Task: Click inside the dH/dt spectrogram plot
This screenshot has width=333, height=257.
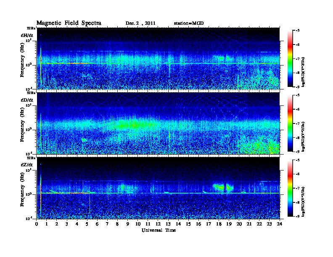Action: point(158,58)
